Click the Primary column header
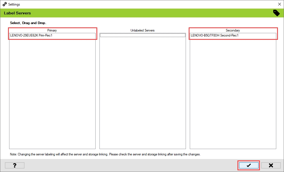 pos(52,30)
